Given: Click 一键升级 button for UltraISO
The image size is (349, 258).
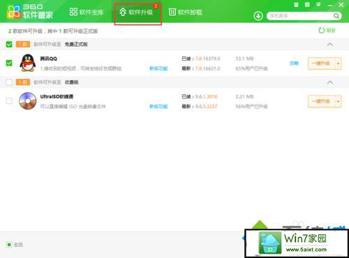Looking at the screenshot, I should (321, 101).
